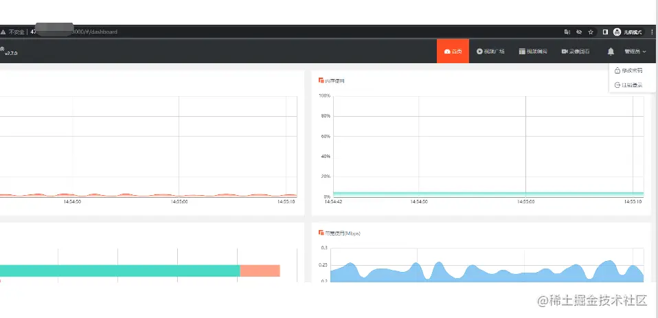The image size is (658, 318).
Task: Click the 60% label on memory chart axis
Action: click(x=326, y=137)
